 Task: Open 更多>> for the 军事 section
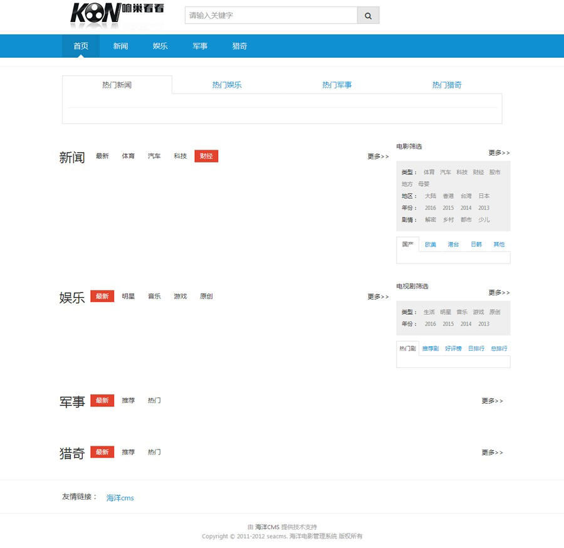point(492,401)
